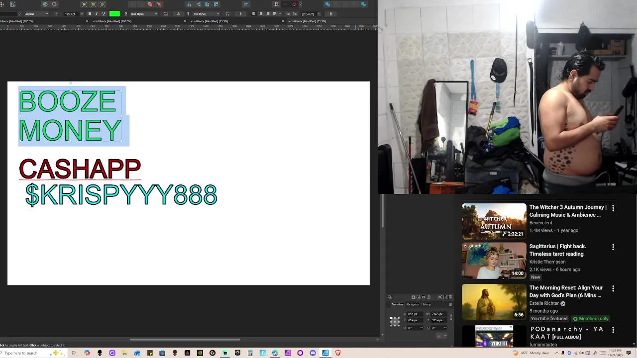Image resolution: width=637 pixels, height=358 pixels.
Task: Click the layer FX icon
Action: [x=424, y=297]
